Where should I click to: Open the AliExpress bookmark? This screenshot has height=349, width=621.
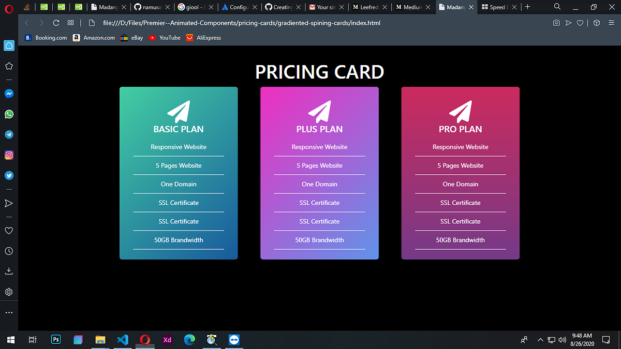click(x=203, y=38)
